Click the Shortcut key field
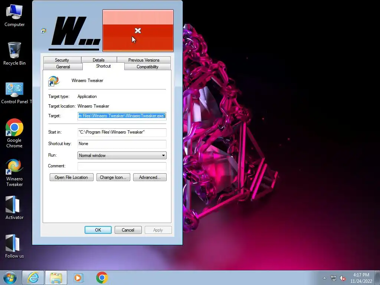The image size is (380, 285). click(x=122, y=144)
